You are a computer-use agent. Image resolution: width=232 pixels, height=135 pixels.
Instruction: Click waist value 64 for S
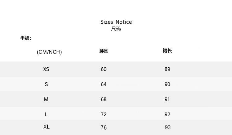[x=104, y=84]
